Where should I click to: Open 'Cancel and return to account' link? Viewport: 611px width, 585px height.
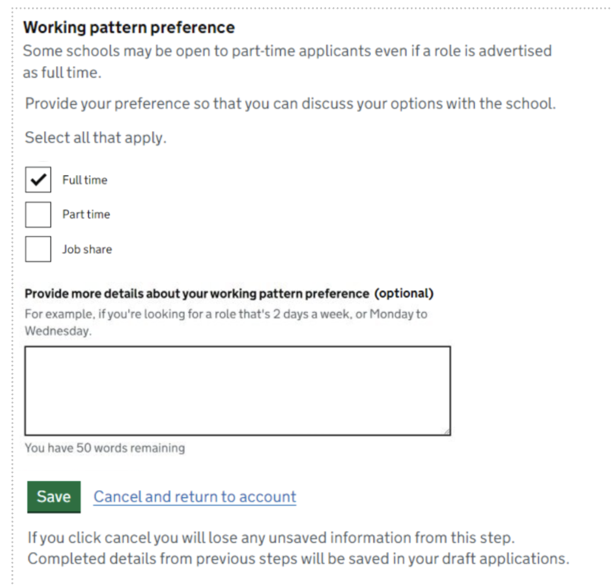pos(195,497)
